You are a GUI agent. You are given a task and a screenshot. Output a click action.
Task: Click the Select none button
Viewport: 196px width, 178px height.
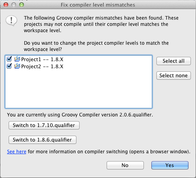click(174, 75)
